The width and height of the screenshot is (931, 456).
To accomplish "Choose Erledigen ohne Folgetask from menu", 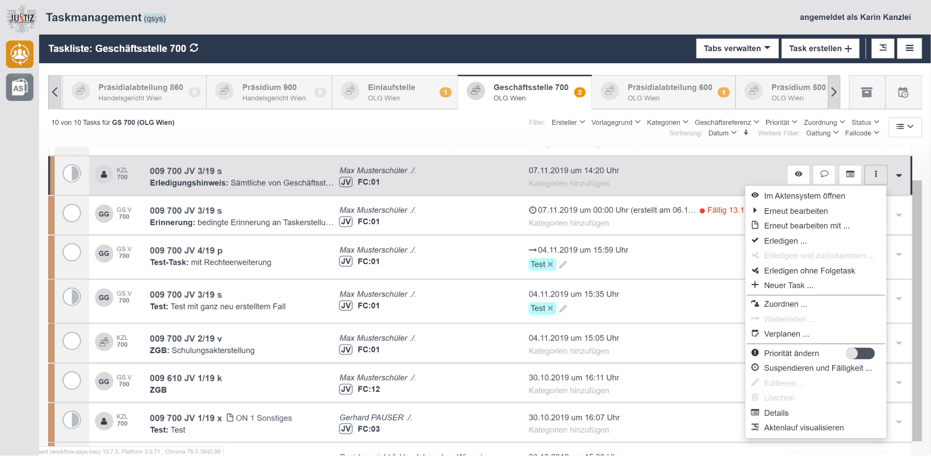I will (809, 271).
